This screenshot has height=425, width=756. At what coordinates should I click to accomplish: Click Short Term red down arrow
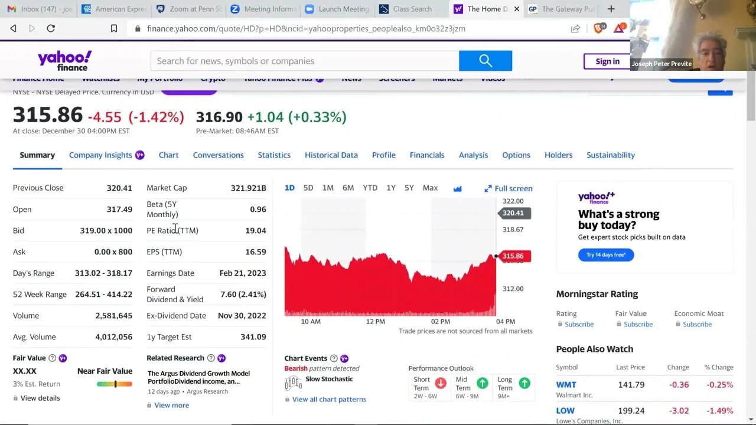tap(441, 383)
